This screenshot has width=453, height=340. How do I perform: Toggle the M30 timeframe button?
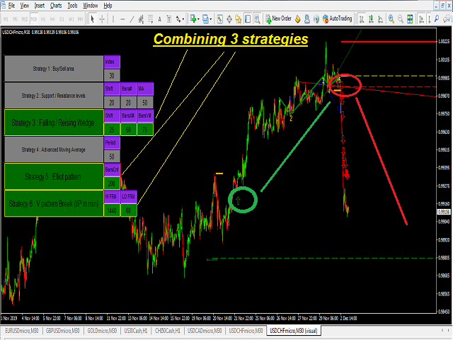pos(34,19)
